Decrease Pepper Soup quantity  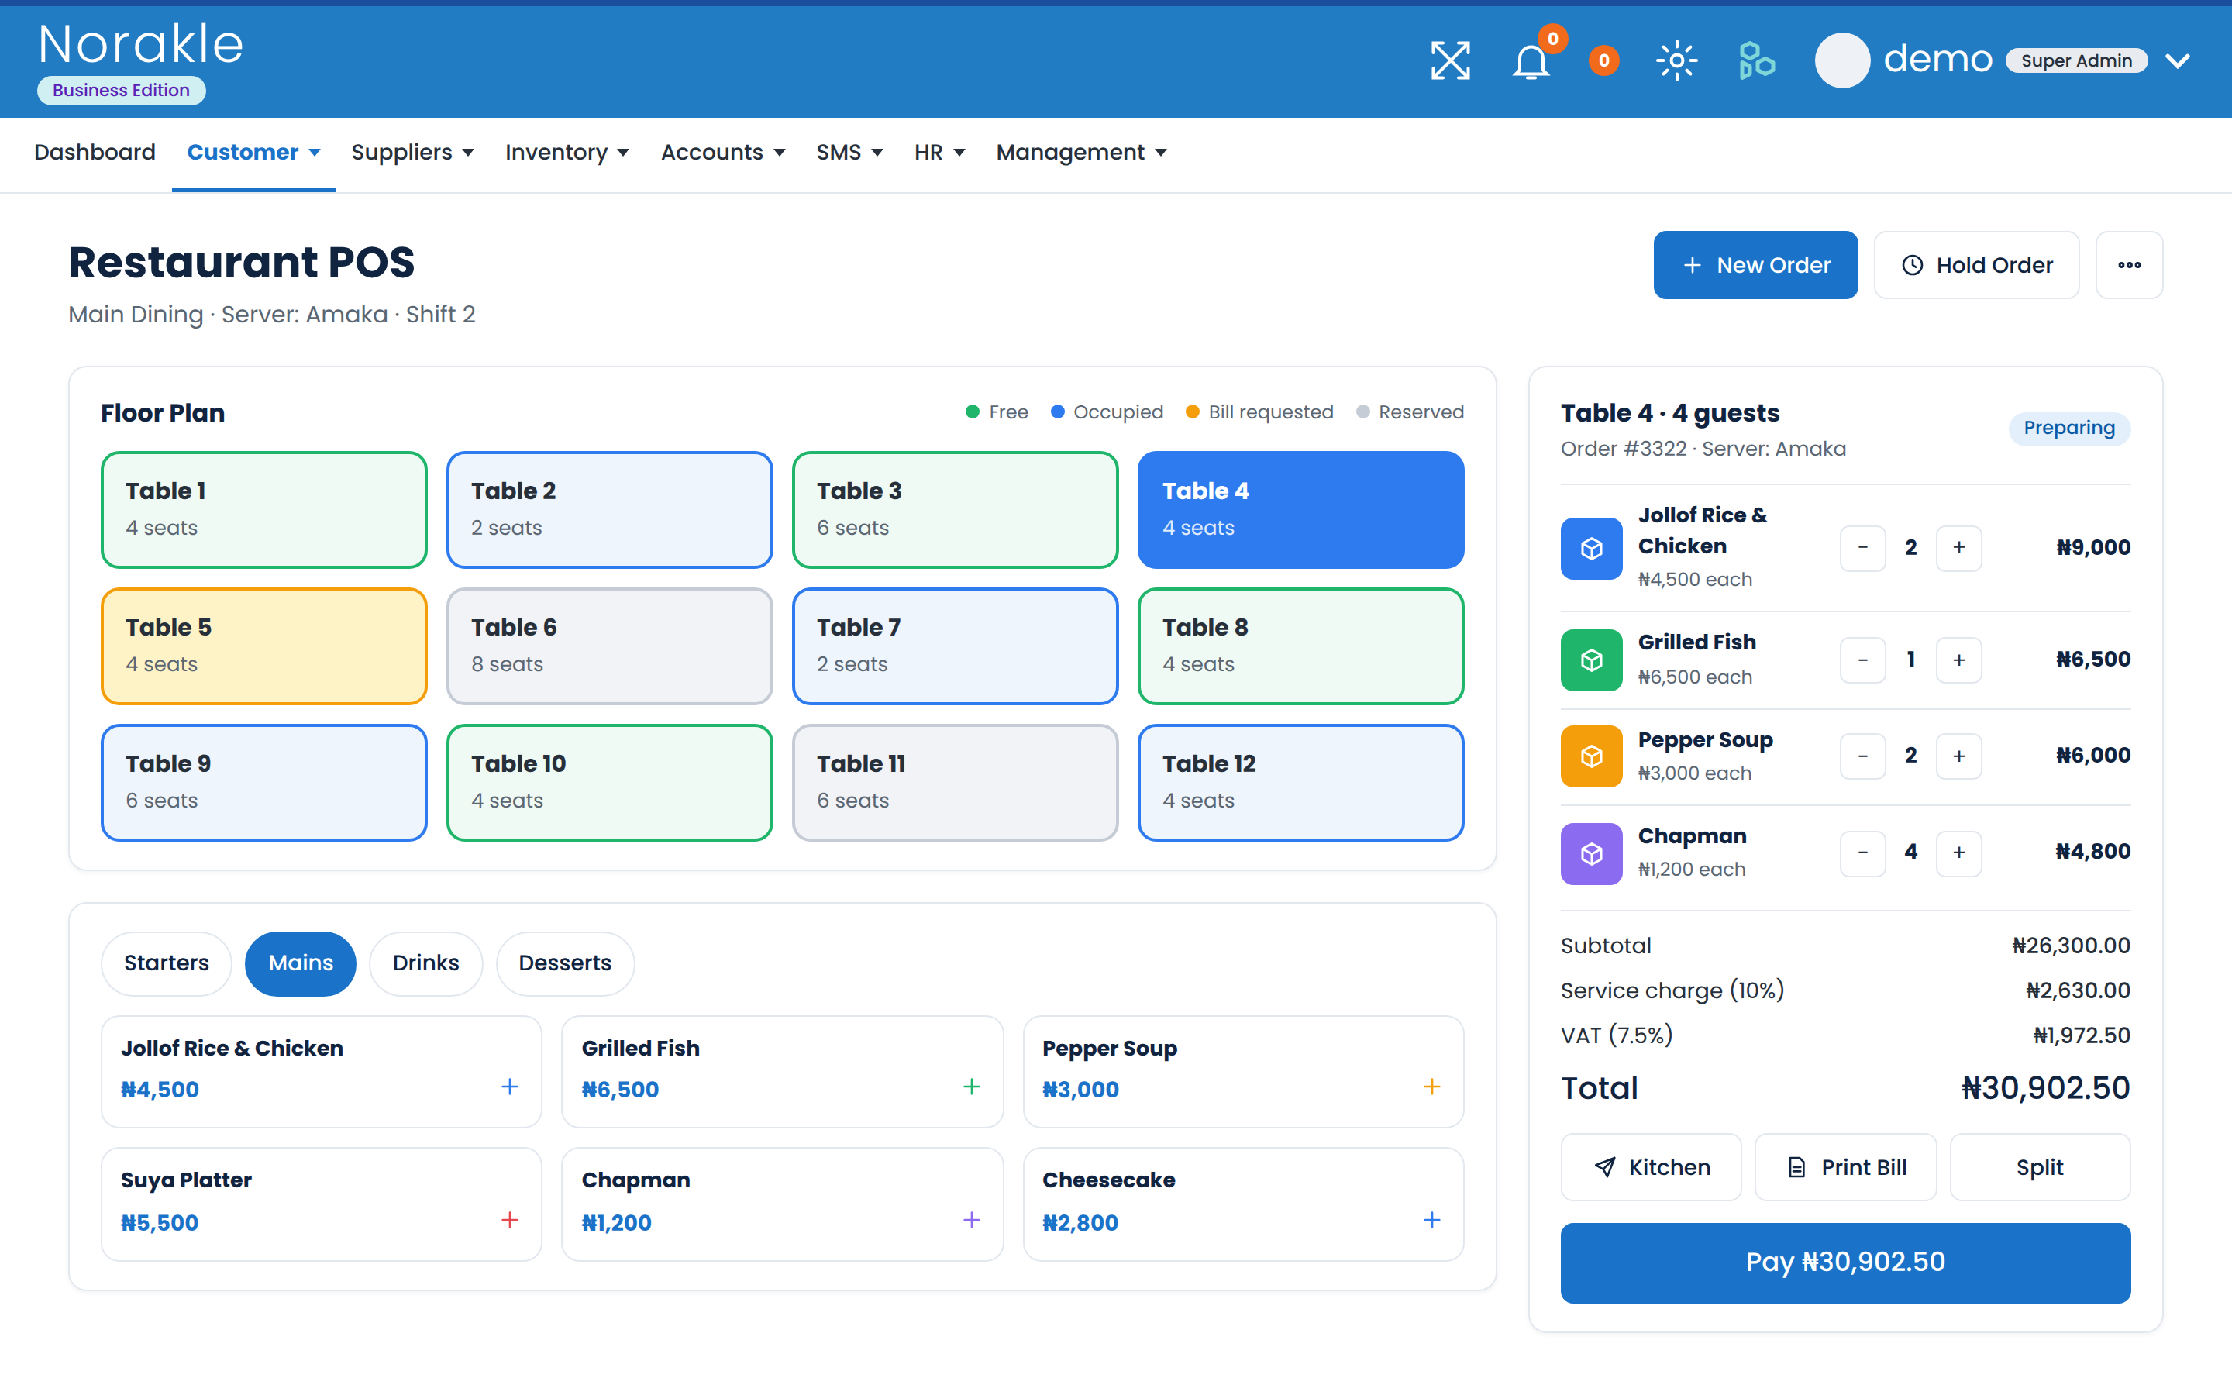tap(1862, 756)
